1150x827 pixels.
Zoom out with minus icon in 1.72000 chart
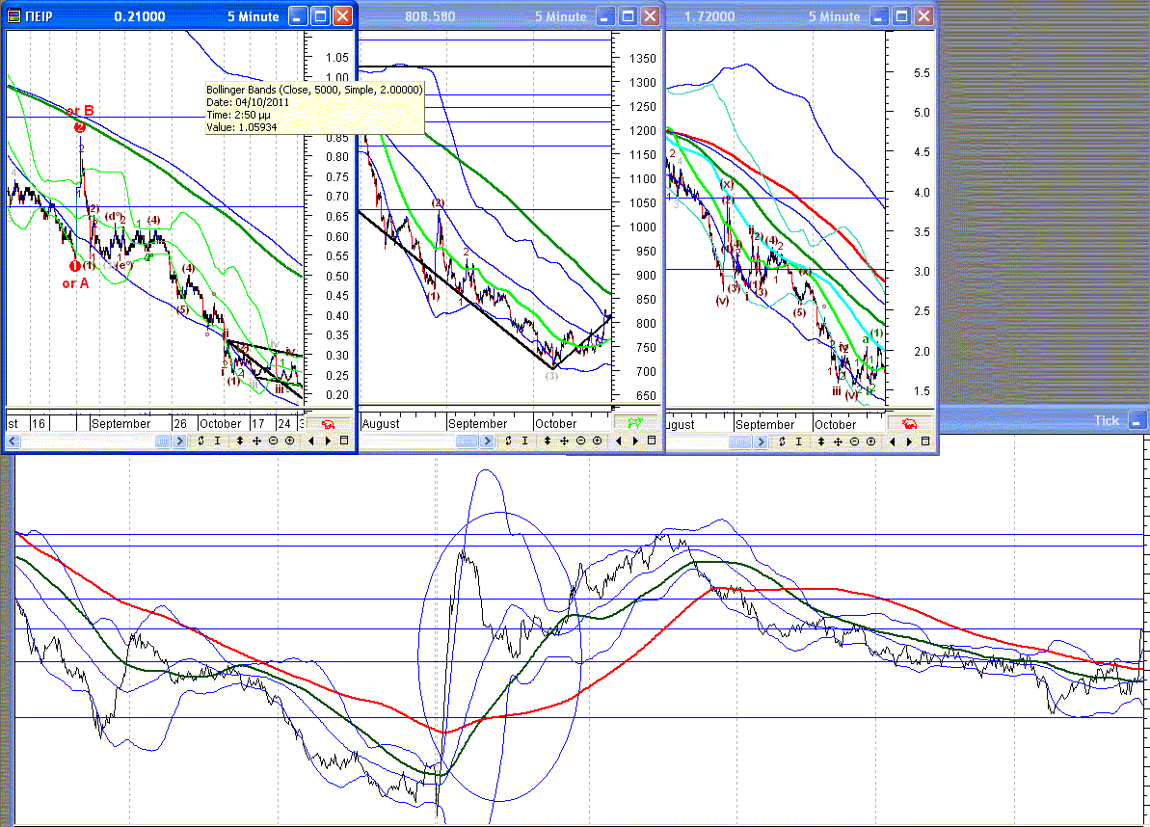point(854,441)
